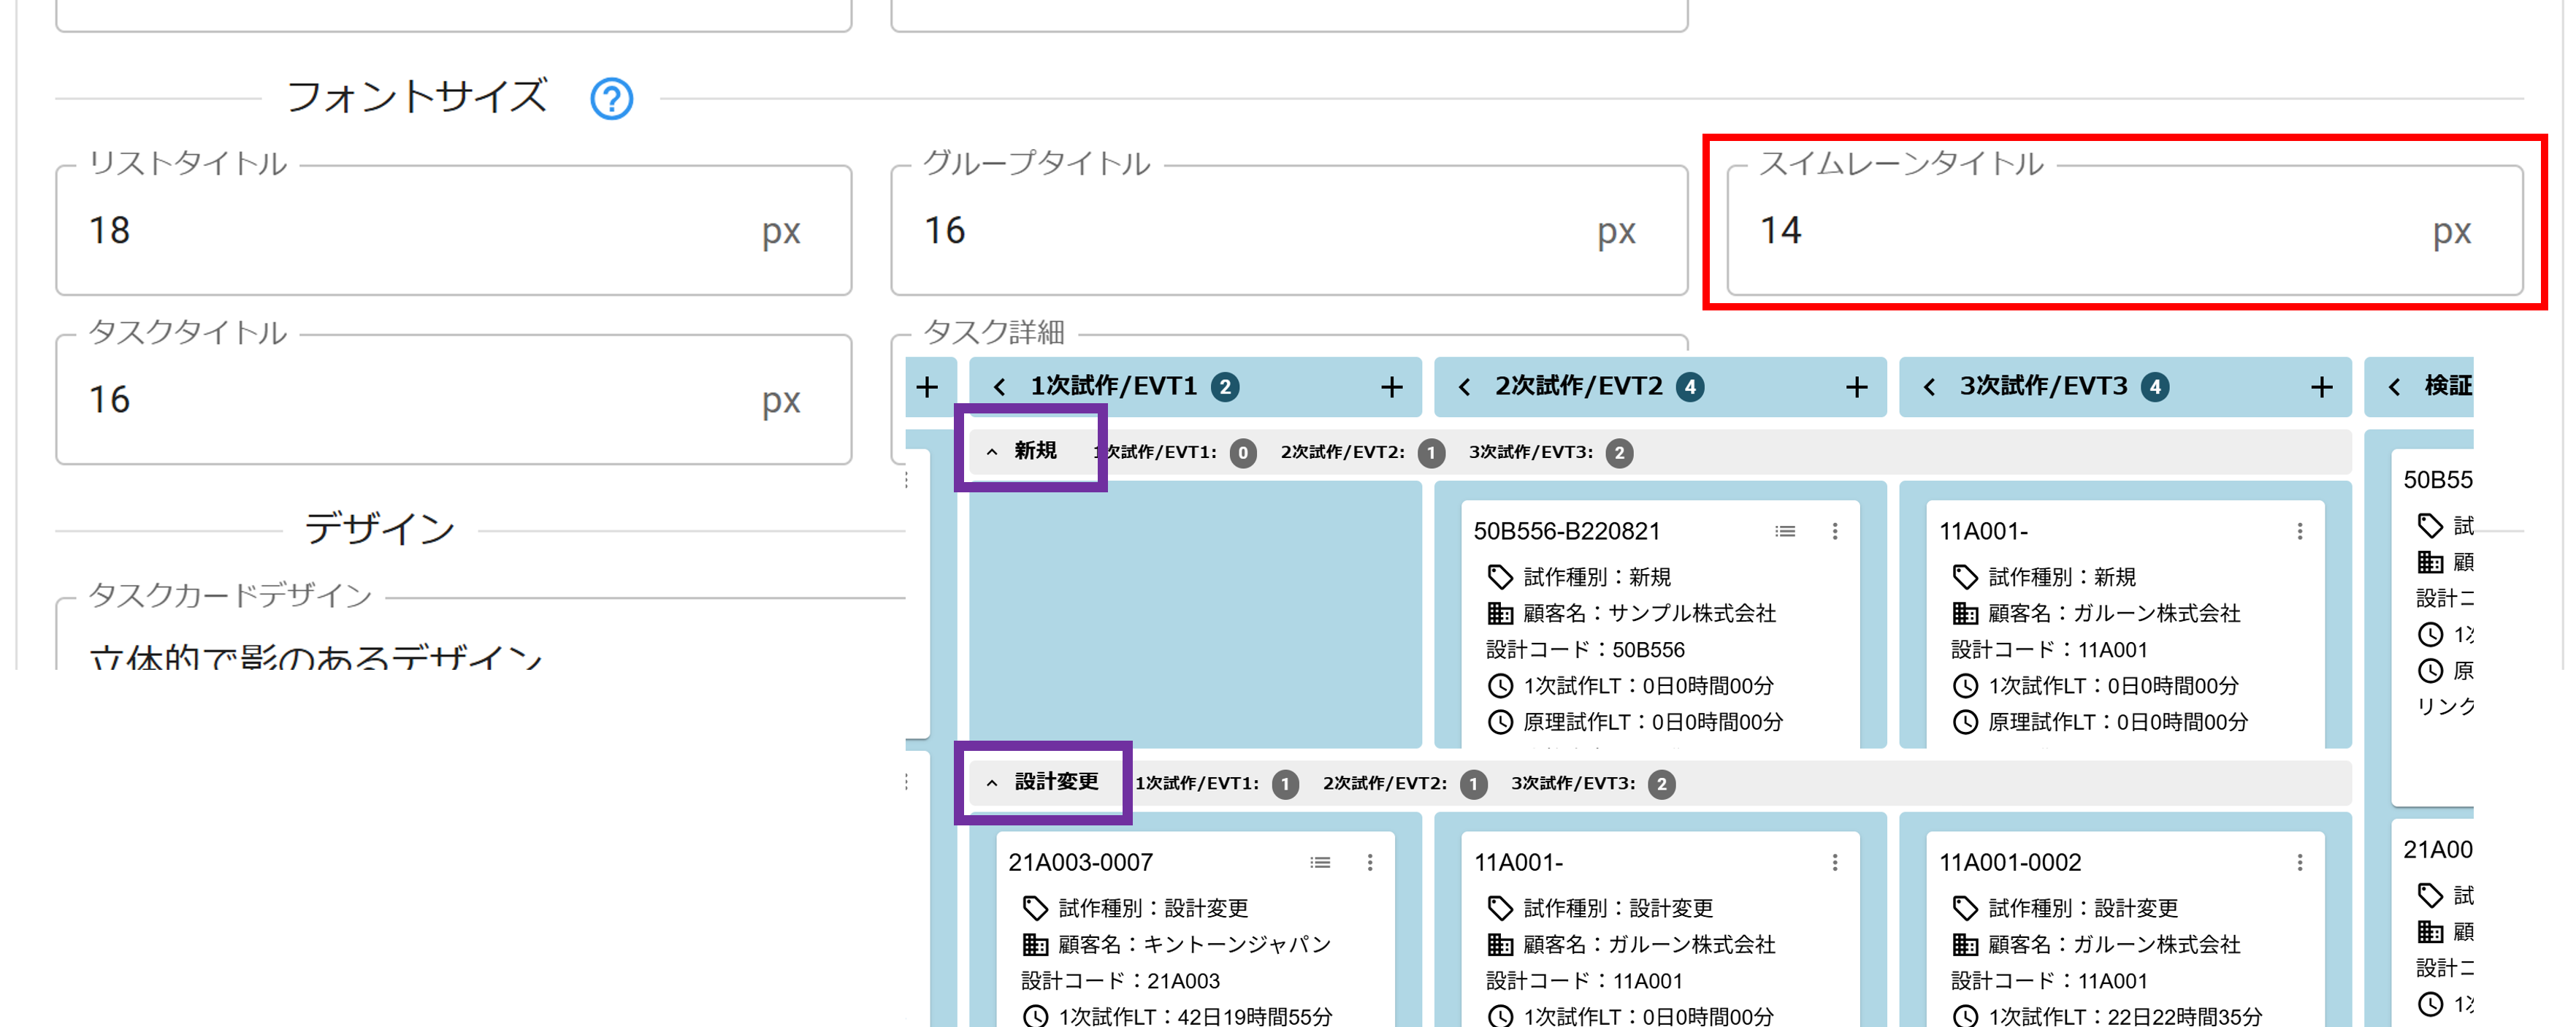Open the list icon on card 50B556-B220821
The height and width of the screenshot is (1027, 2576).
(x=1785, y=531)
